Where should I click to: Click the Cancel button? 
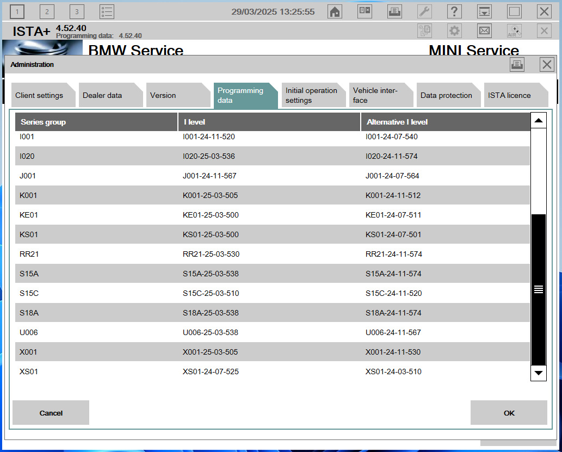coord(50,412)
